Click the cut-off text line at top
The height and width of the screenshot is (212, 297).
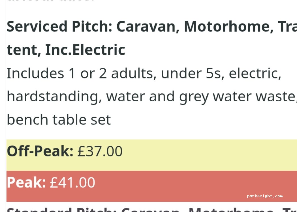pyautogui.click(x=51, y=1)
